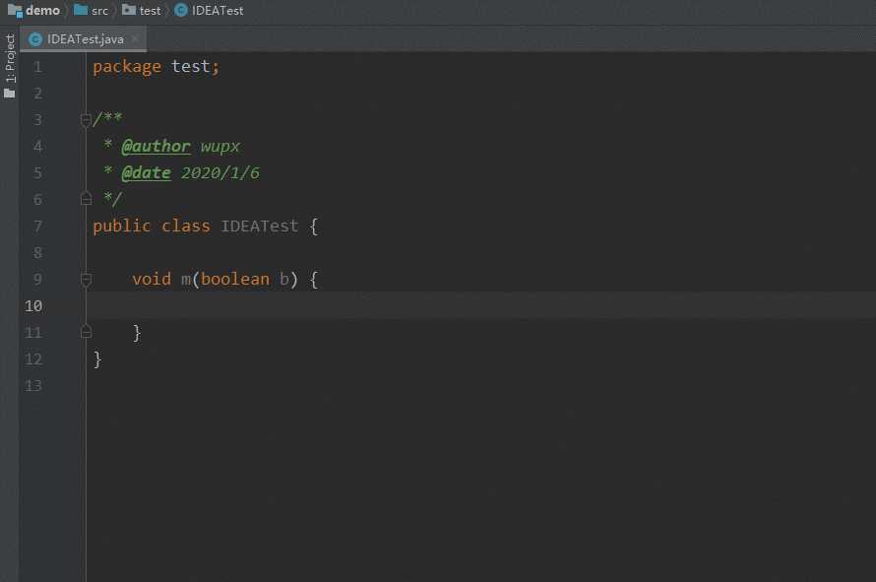
Task: Click line number 10 in the gutter
Action: pyautogui.click(x=33, y=306)
